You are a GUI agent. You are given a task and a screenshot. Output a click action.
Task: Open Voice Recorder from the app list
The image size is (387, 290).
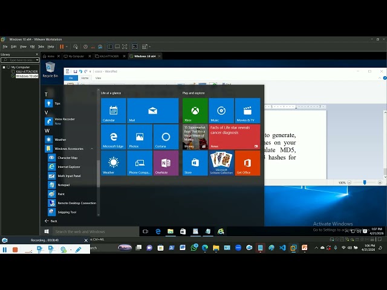70,121
